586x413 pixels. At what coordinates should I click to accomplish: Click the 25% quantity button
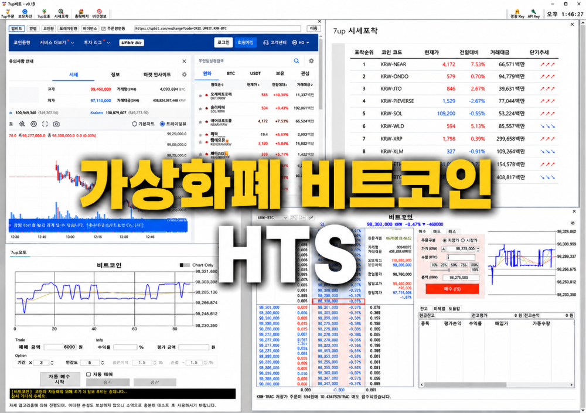(444, 265)
